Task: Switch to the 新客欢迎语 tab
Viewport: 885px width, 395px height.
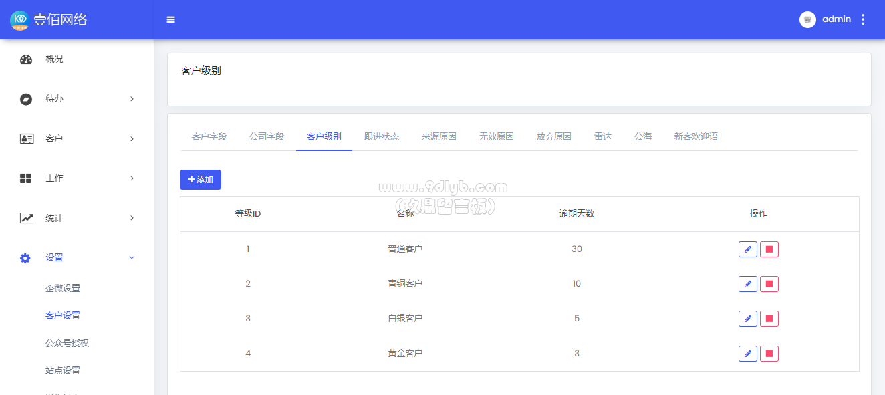Action: point(696,136)
